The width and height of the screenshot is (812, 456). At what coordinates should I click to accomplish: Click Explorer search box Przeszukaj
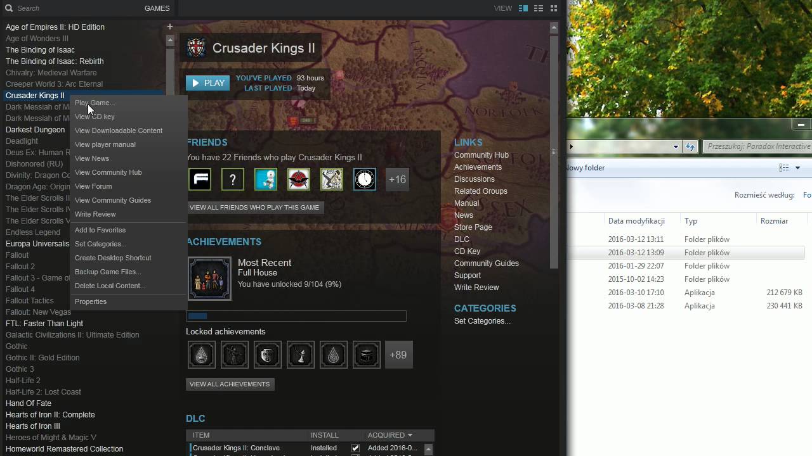[x=757, y=146]
